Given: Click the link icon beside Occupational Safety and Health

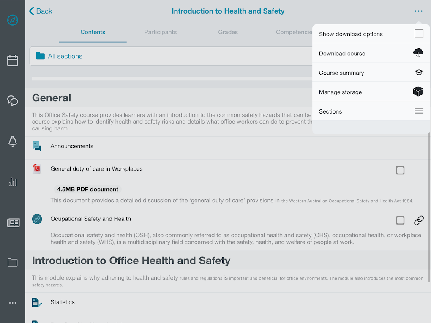Looking at the screenshot, I should 419,220.
